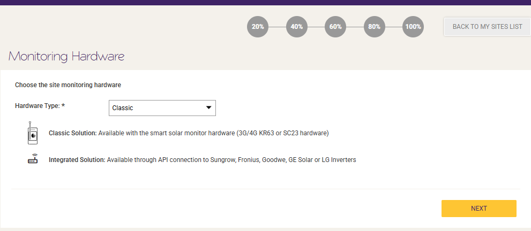Select the 20% progress step
Screen dimensions: 531x231
point(258,26)
